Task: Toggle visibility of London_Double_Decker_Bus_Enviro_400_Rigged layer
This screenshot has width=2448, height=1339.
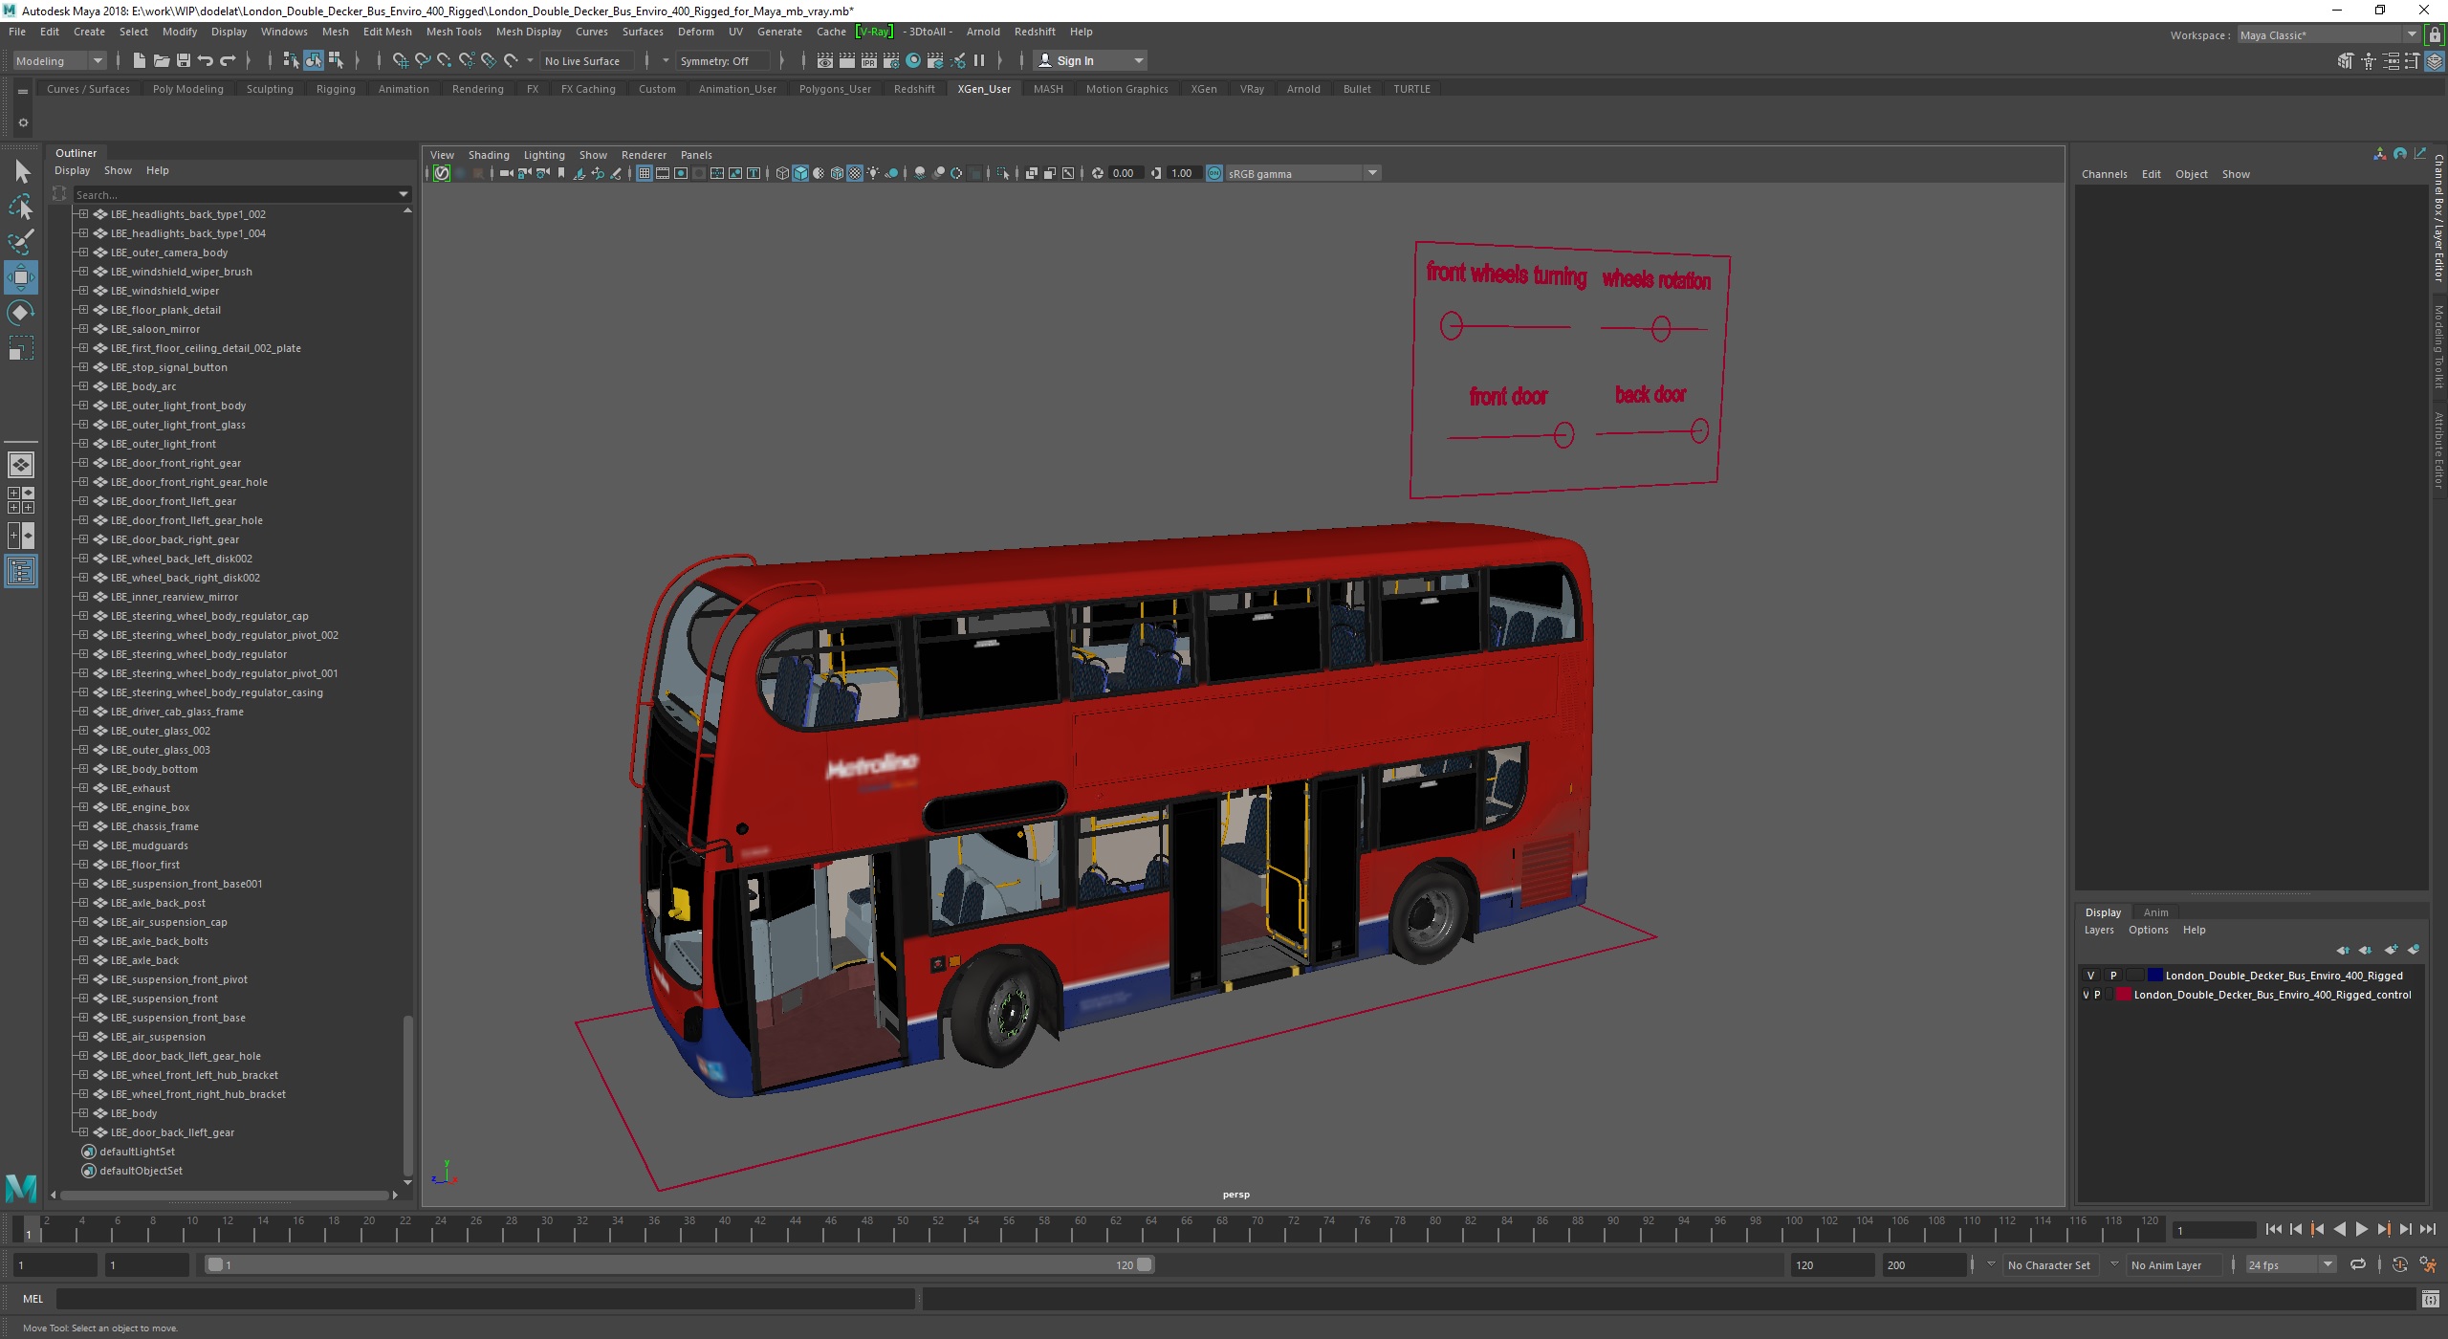Action: coord(2090,976)
